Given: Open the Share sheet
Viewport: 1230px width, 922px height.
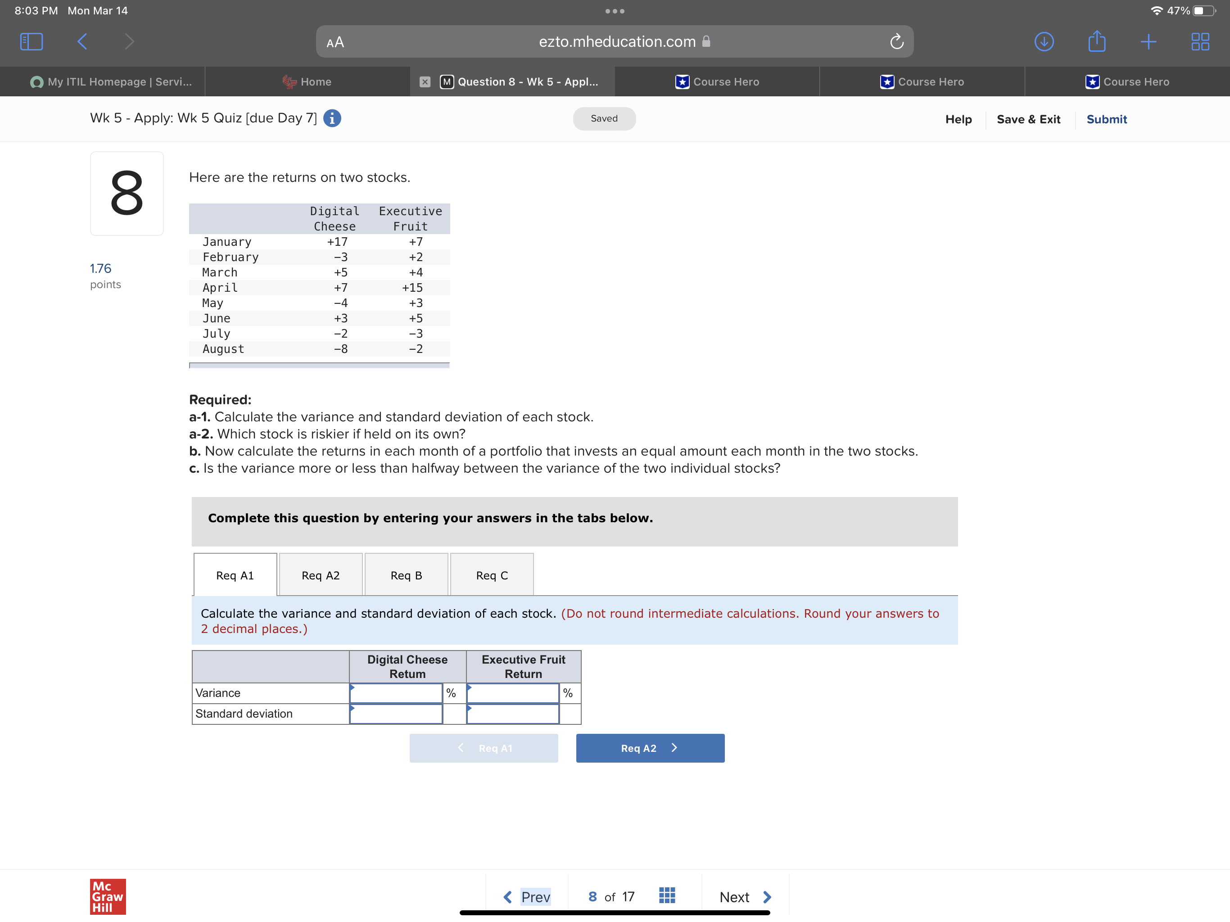Looking at the screenshot, I should [1097, 41].
